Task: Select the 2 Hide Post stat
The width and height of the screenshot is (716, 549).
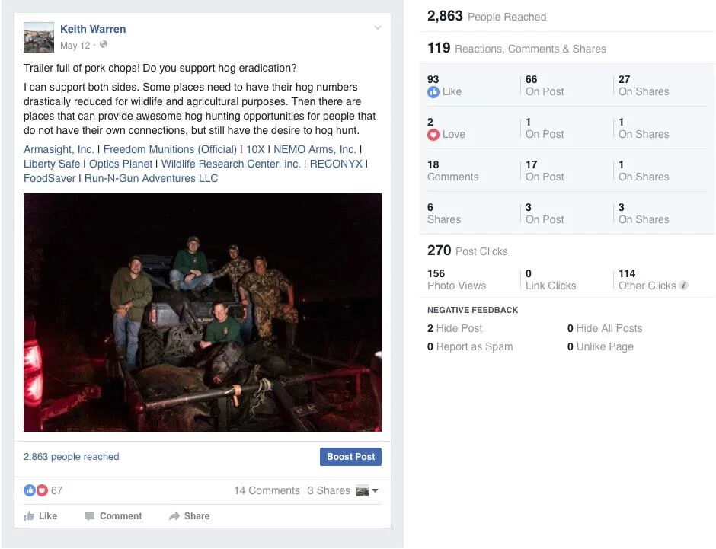Action: [x=455, y=329]
